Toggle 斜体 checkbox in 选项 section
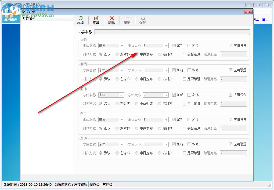This screenshot has width=274, height=190. pos(189,144)
